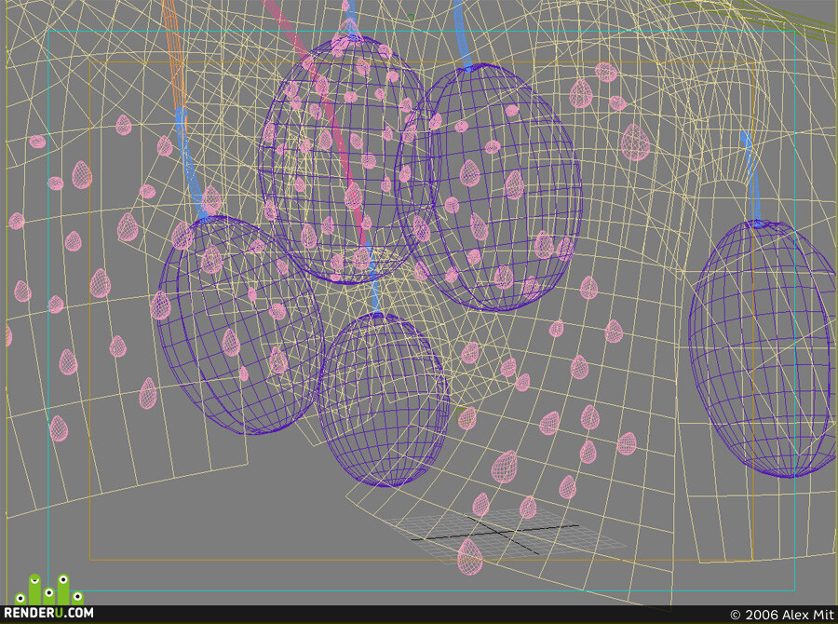Screen dimensions: 838x624
Task: Click the small green marker at top center
Action: click(411, 17)
